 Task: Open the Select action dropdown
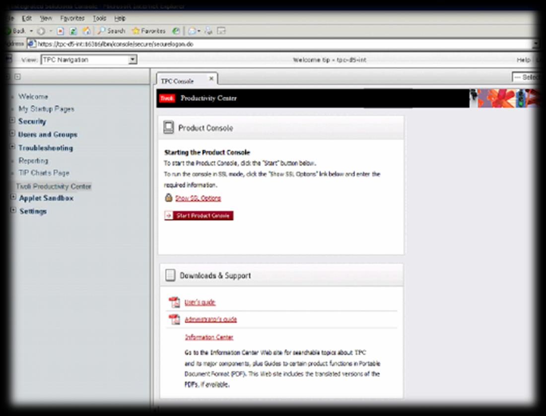tap(525, 77)
